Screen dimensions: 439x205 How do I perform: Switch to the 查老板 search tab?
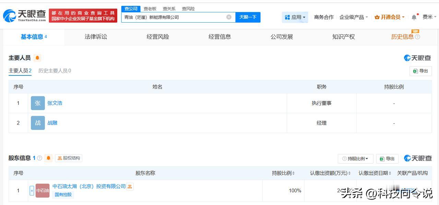[x=150, y=9]
